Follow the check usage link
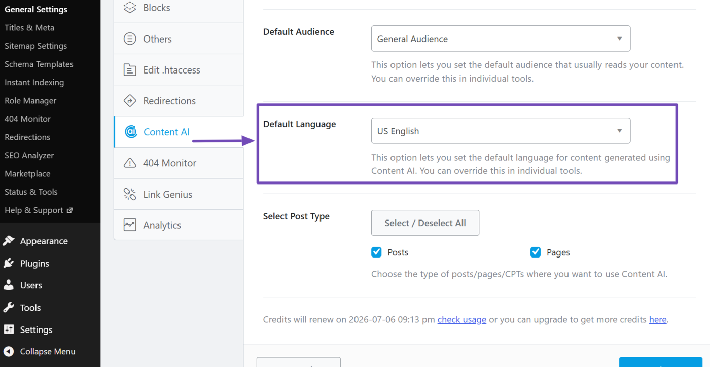 click(461, 319)
